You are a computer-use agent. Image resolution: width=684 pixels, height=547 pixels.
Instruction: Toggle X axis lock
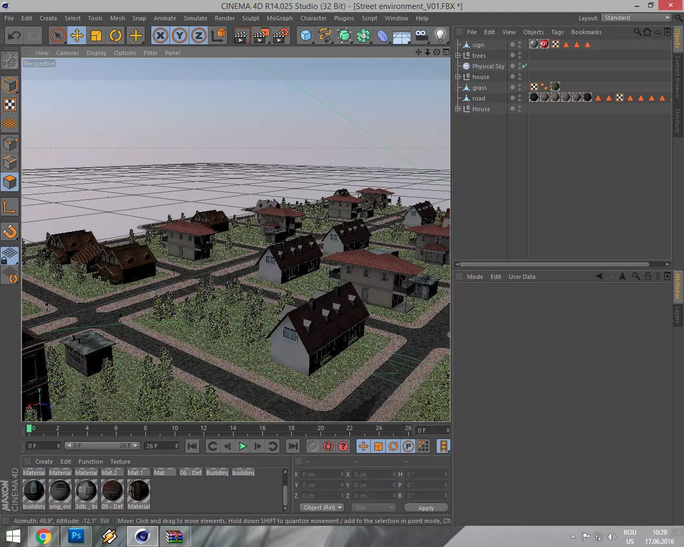click(x=160, y=36)
